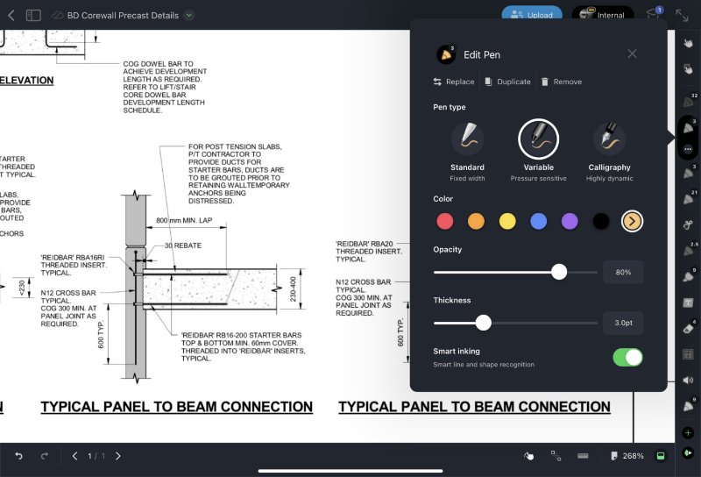Click Replace in Edit Pen panel
Viewport: 701px width, 477px height.
tap(453, 82)
